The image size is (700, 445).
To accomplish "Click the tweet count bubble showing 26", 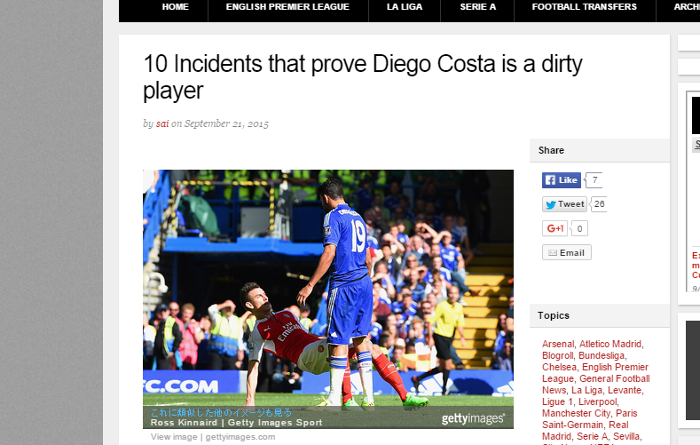I will click(x=599, y=204).
